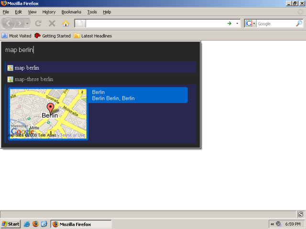Click the Reload page icon
306x229 pixels.
pyautogui.click(x=38, y=23)
